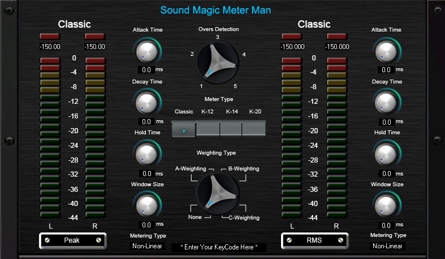445x259 pixels.
Task: Click the right panel Decay Time knob
Action: [x=386, y=103]
